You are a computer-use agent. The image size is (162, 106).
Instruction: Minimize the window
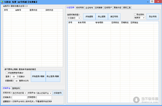tap(148, 2)
